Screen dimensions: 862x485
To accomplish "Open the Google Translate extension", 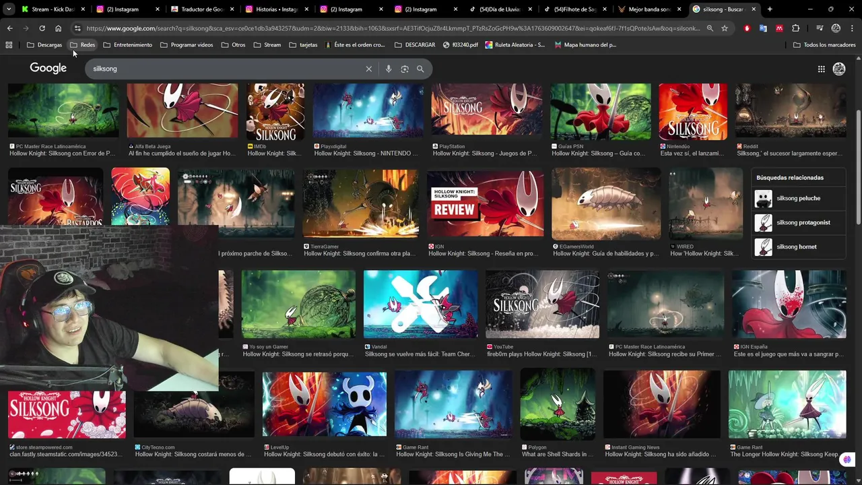I will tap(763, 28).
